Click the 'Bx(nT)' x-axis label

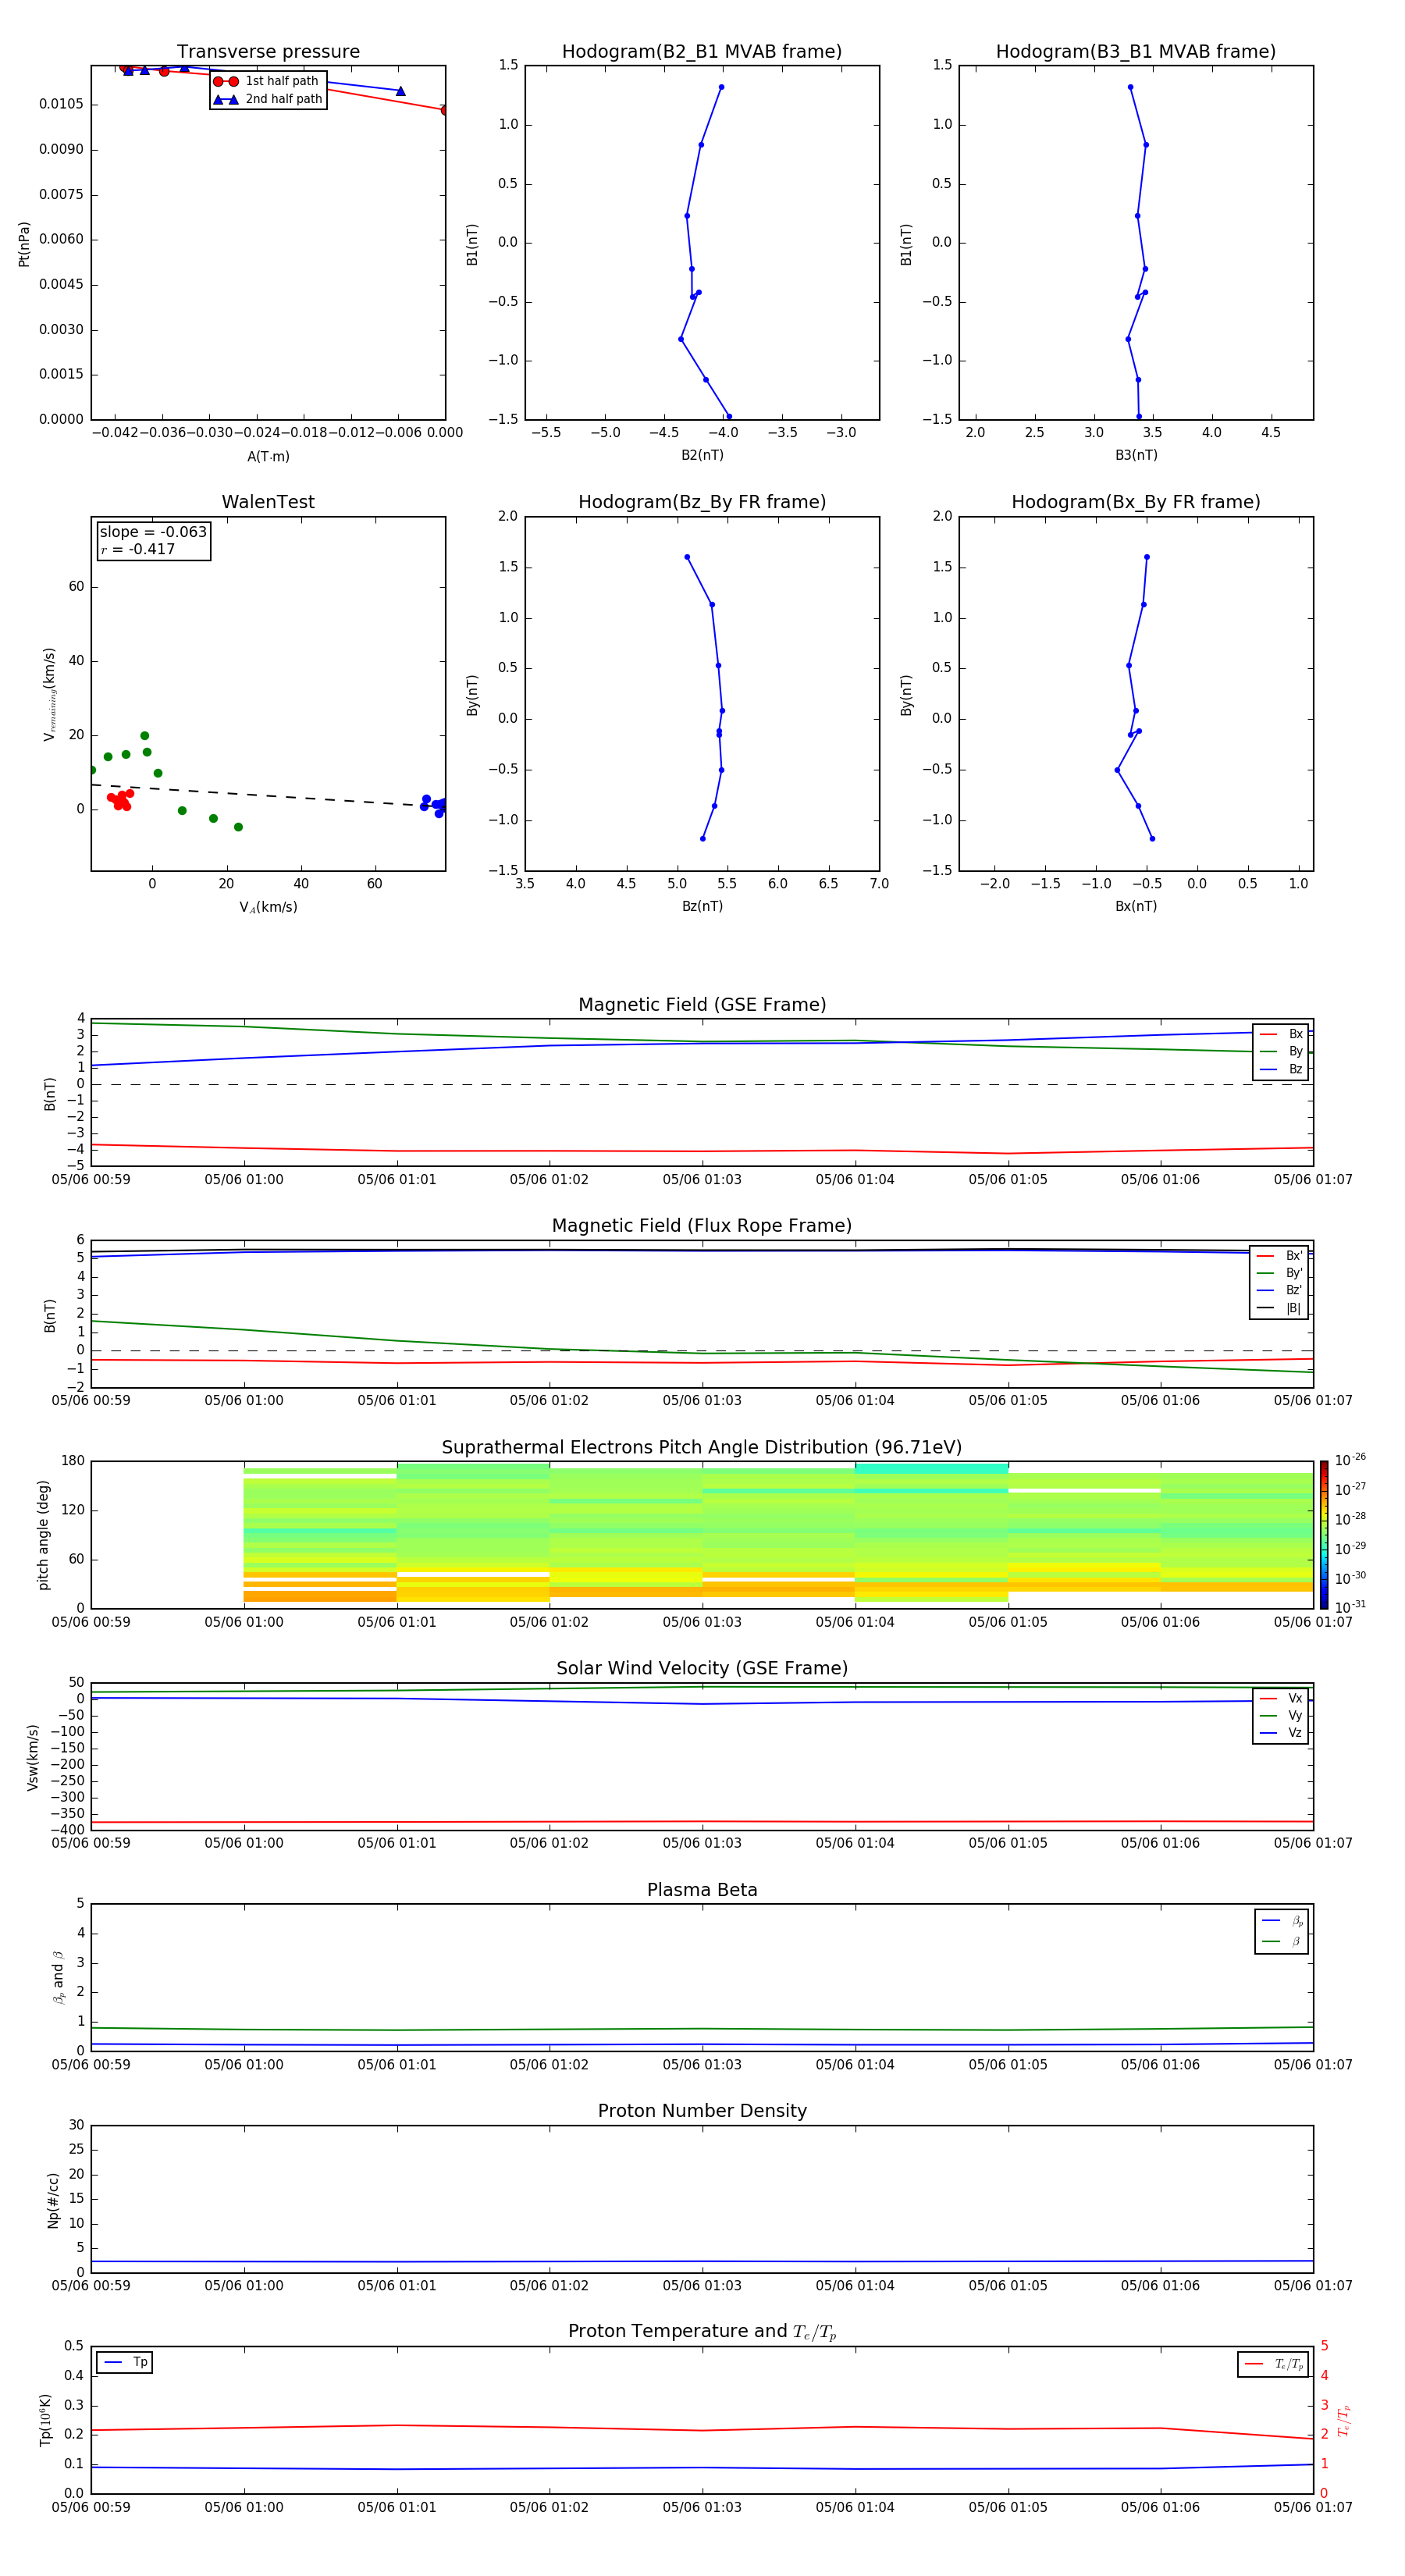click(x=1136, y=906)
